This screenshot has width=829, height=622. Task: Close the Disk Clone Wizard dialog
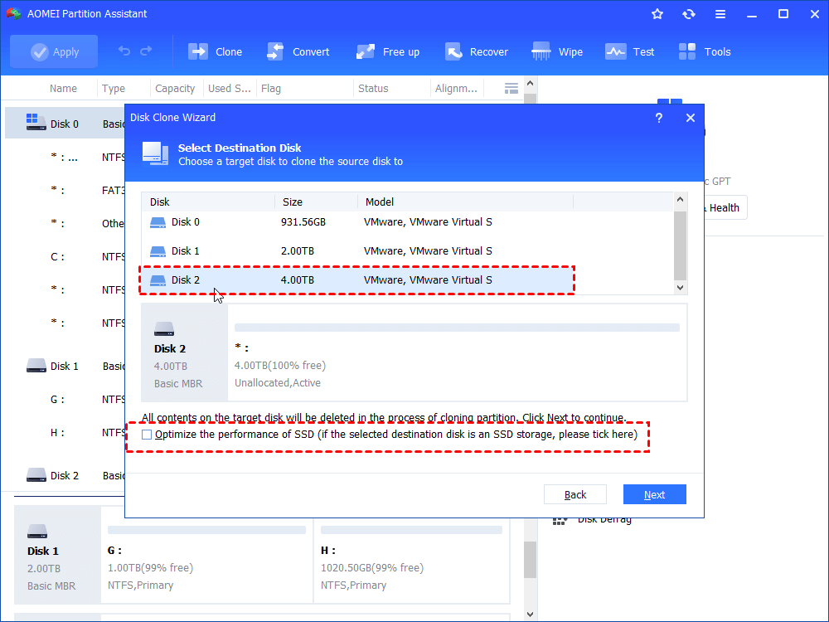pyautogui.click(x=690, y=118)
